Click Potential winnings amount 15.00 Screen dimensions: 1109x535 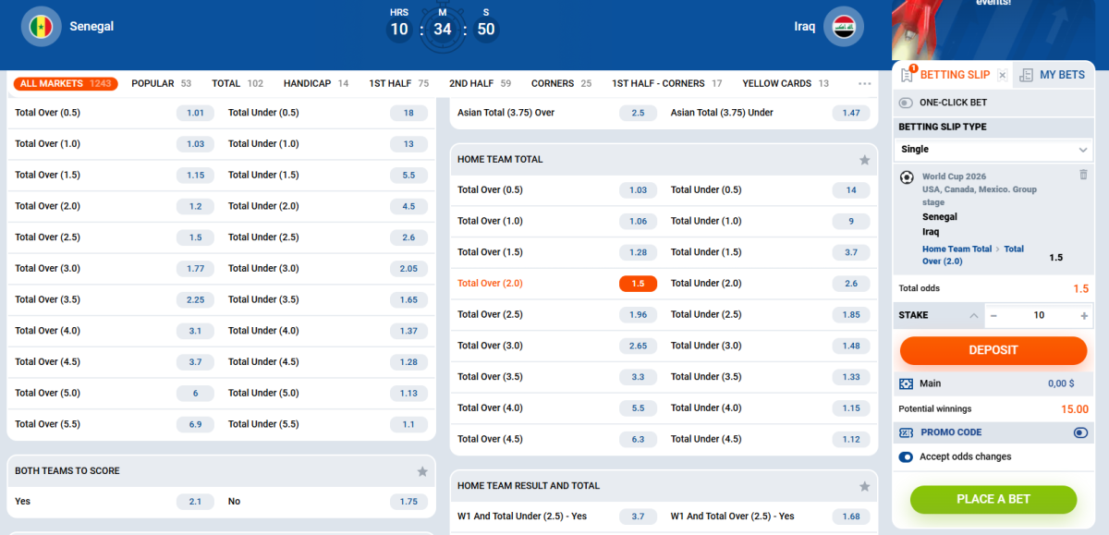1074,409
